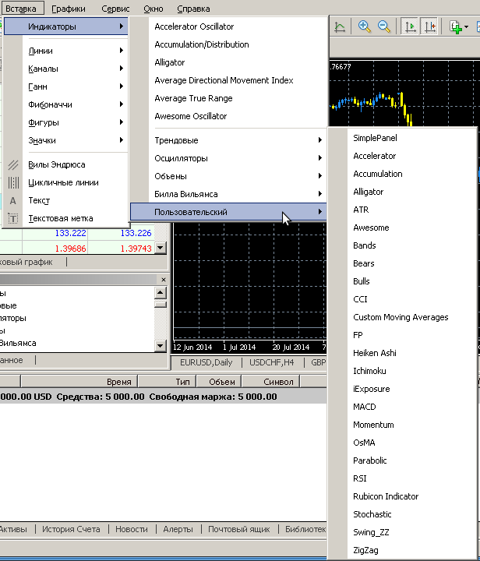Click the Тип column header

(167, 382)
